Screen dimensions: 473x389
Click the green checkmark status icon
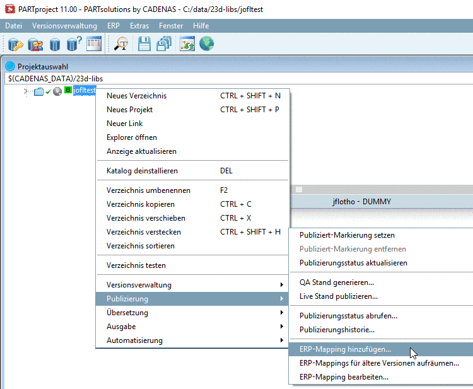click(48, 91)
